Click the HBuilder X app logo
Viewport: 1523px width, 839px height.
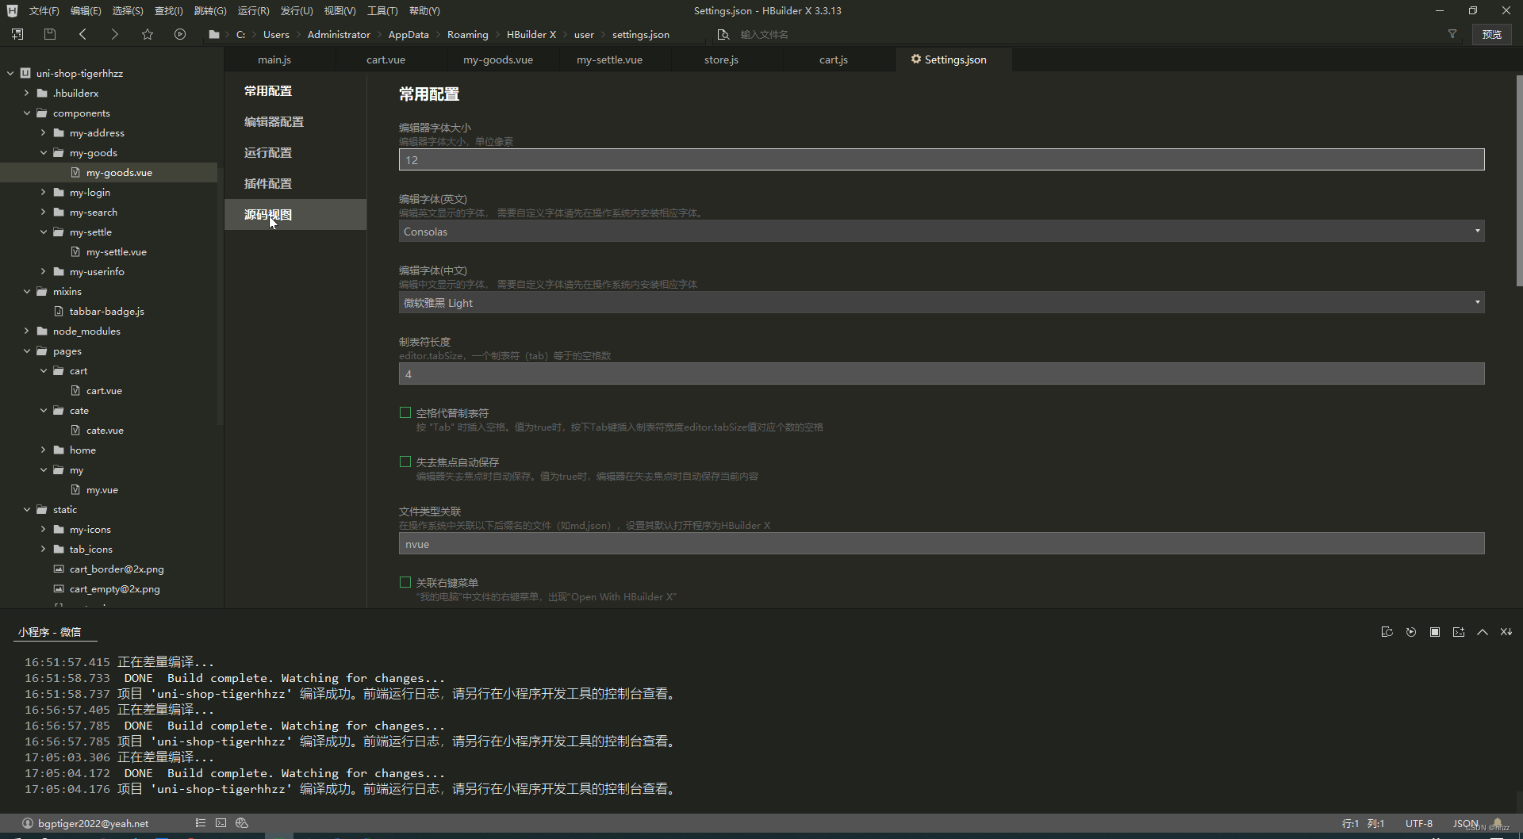tap(12, 10)
